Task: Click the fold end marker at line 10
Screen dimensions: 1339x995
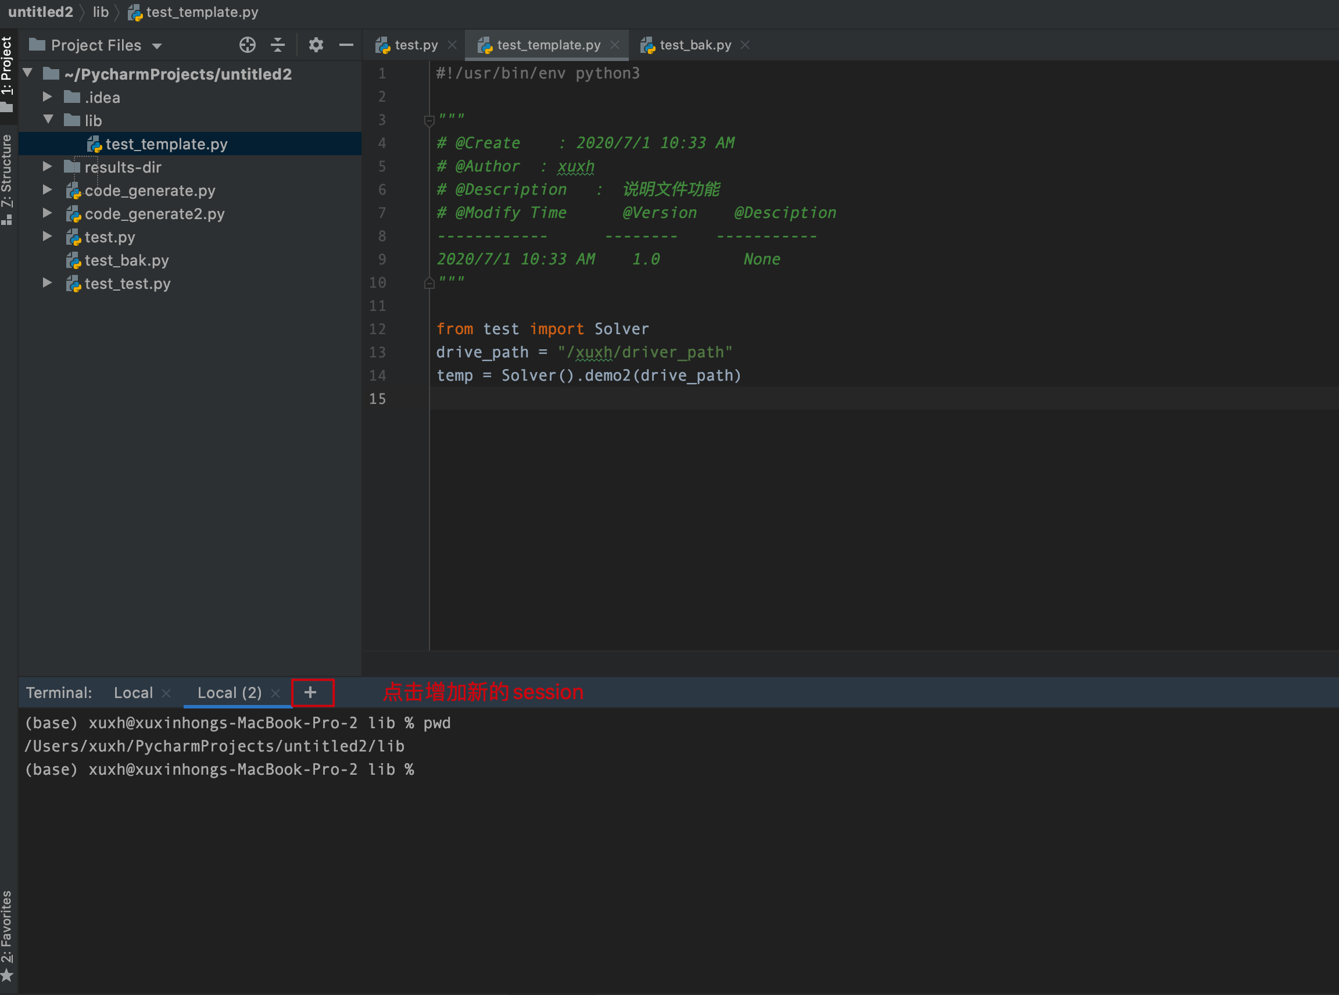Action: click(x=429, y=282)
